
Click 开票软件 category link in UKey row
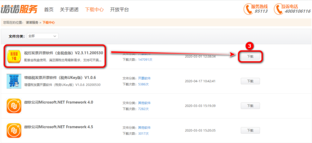(145, 78)
